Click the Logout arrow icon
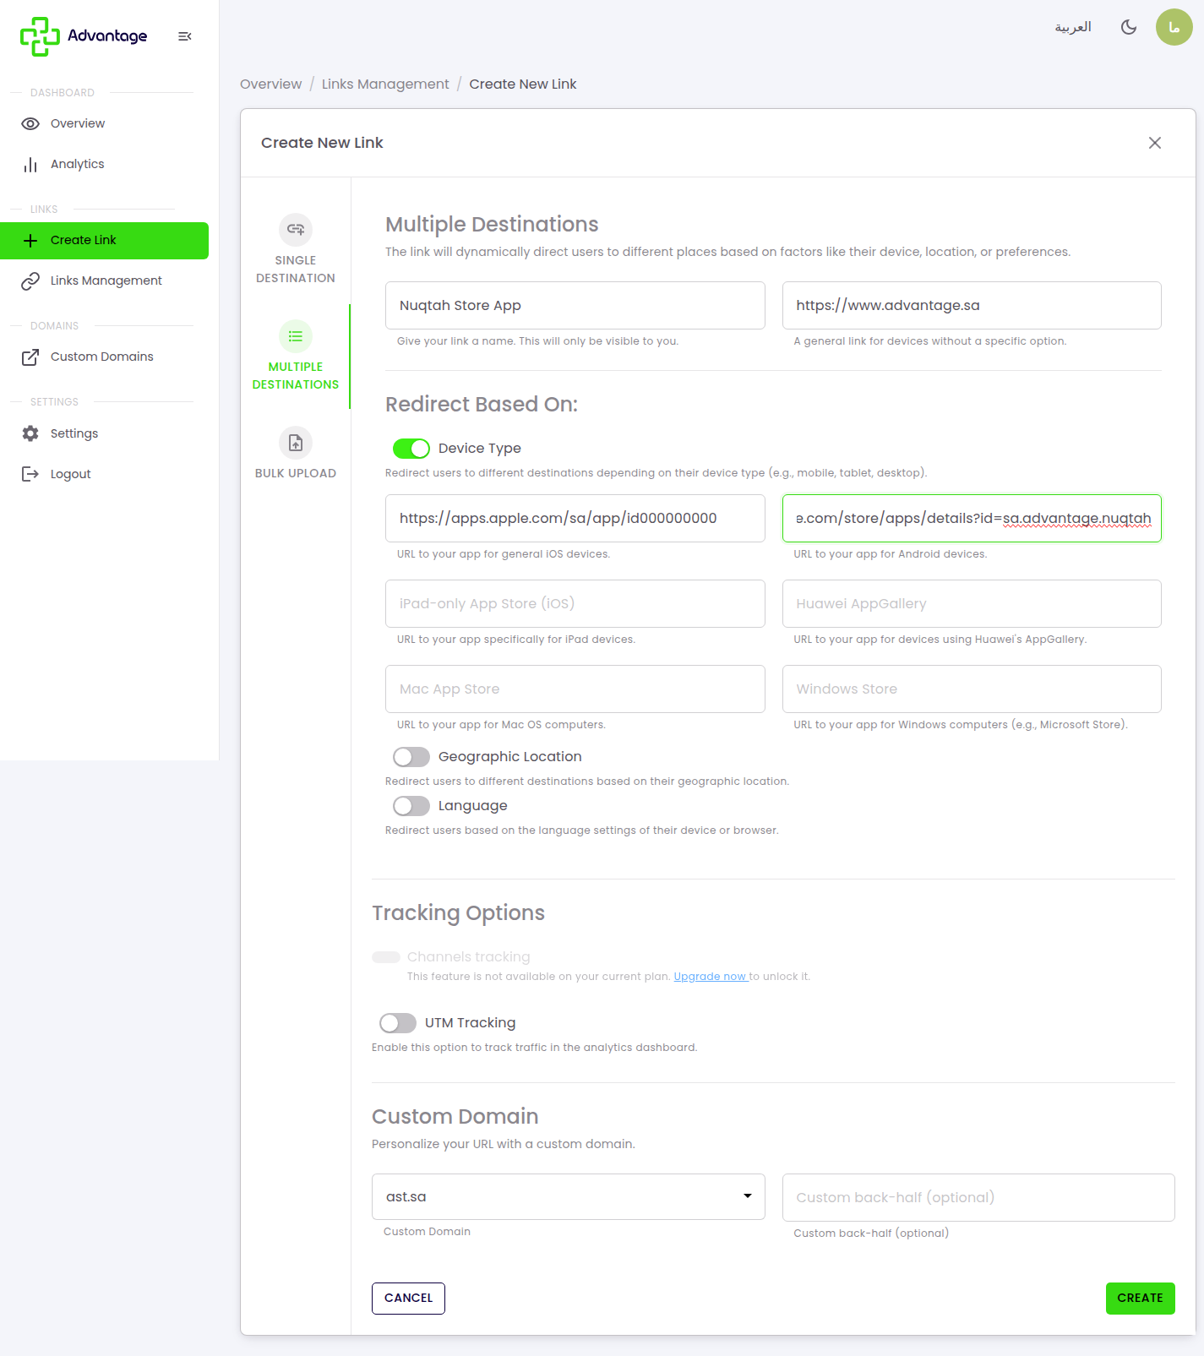Viewport: 1204px width, 1356px height. (30, 474)
